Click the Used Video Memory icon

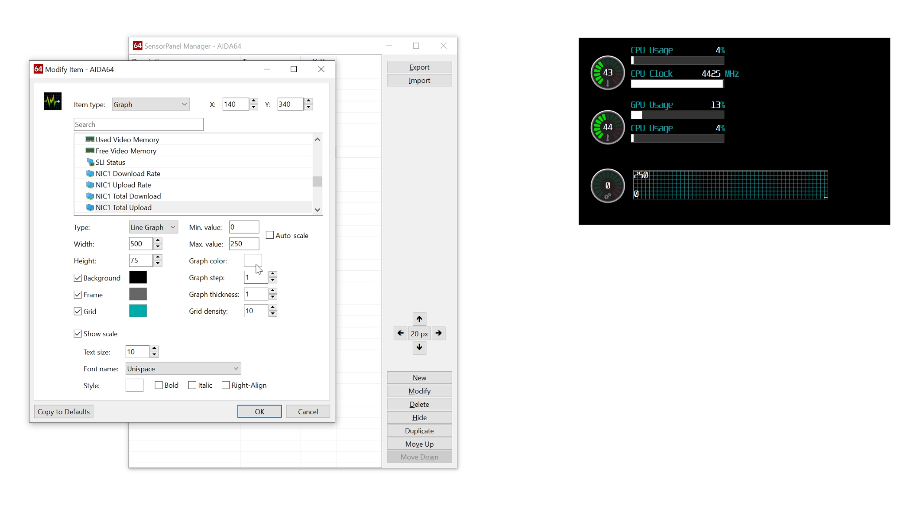90,139
